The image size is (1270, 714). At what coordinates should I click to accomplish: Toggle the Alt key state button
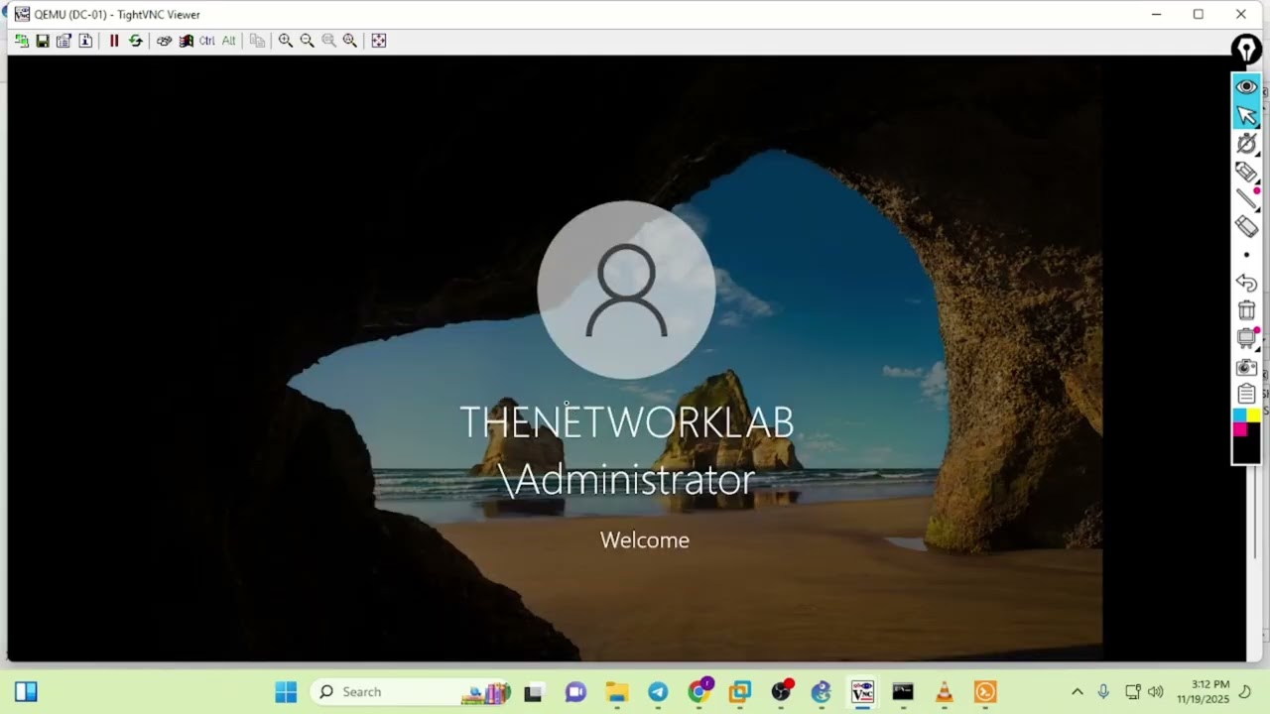point(229,41)
